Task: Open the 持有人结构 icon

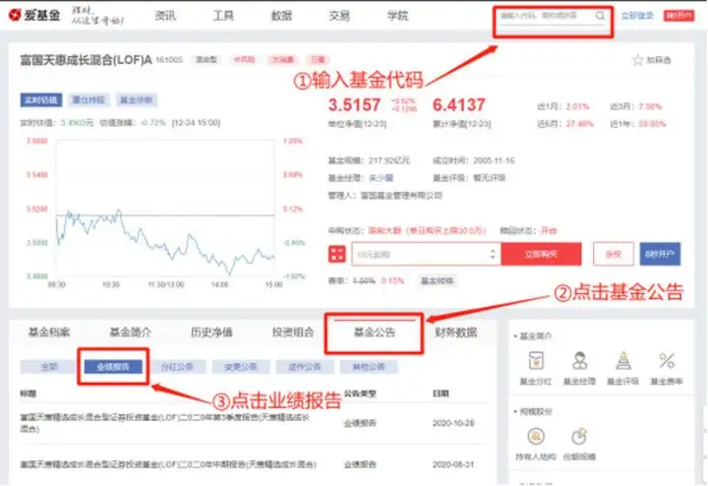Action: [x=536, y=436]
